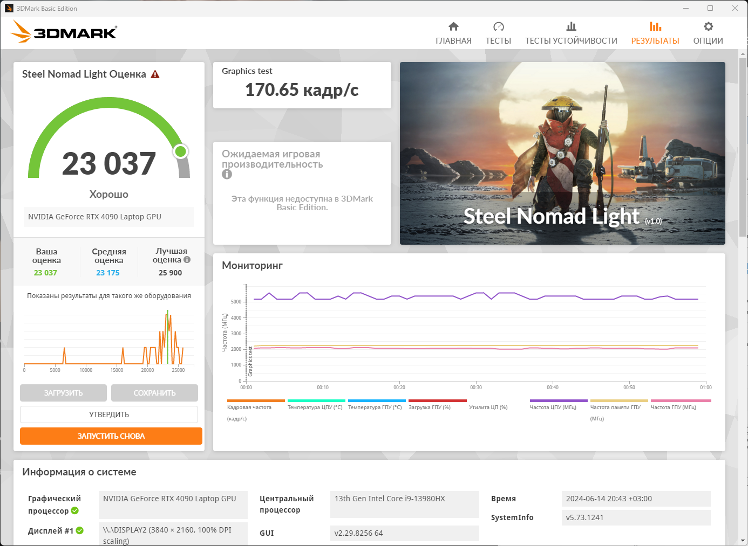Click the СОХРАНИТЬ button
Screen dimensions: 748x546
tap(154, 393)
